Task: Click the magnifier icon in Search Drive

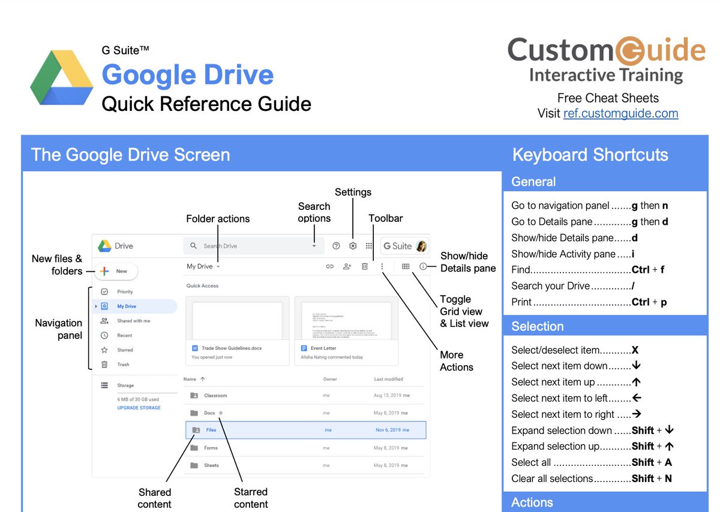Action: (193, 246)
